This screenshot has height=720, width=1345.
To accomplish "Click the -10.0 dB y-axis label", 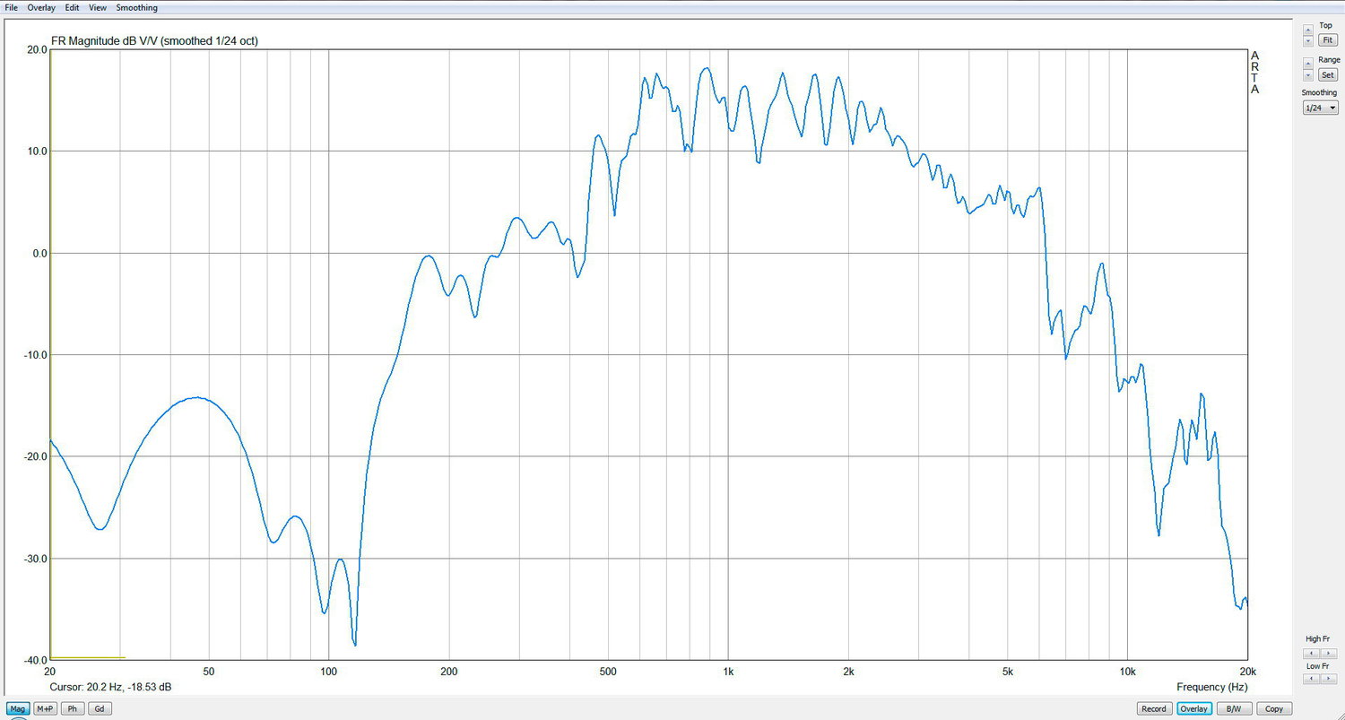I will (35, 355).
